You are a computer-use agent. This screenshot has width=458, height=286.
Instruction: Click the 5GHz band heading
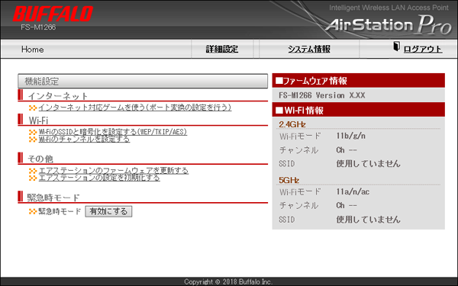[x=289, y=180]
